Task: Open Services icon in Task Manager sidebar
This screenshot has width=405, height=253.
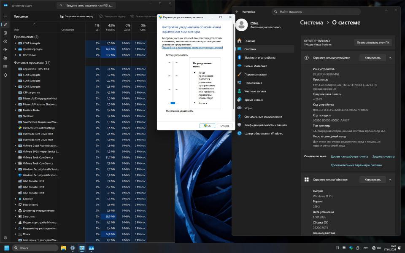Action: coord(5,75)
